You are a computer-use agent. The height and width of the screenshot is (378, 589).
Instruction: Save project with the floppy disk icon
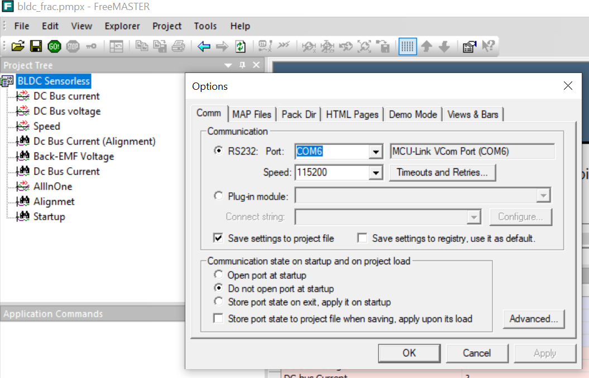36,46
